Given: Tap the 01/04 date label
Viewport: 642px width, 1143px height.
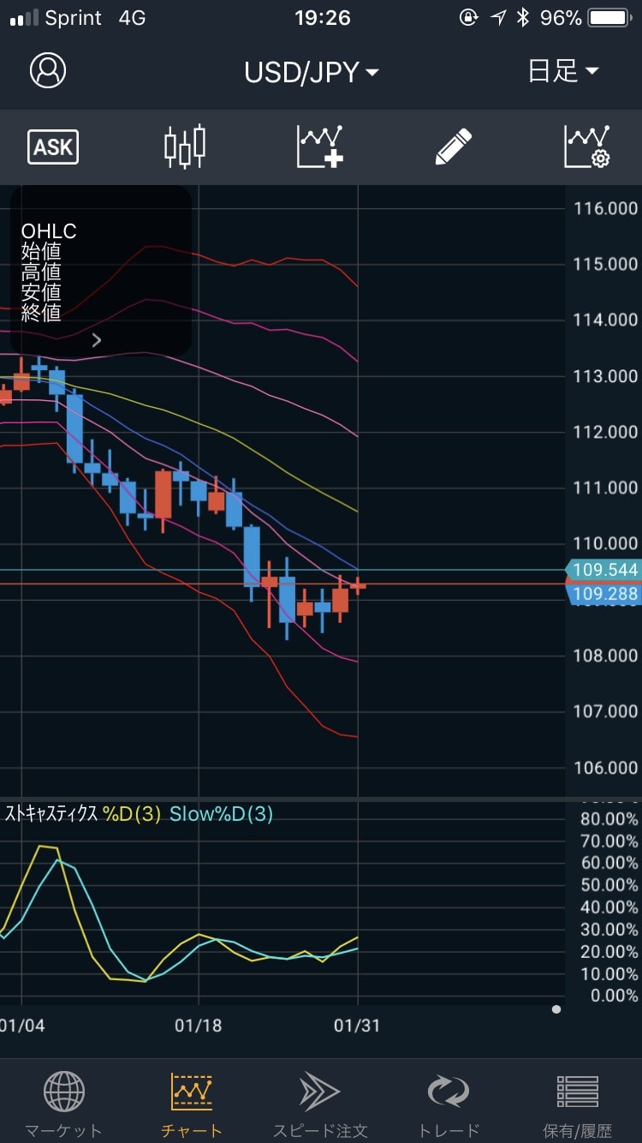Looking at the screenshot, I should (21, 1026).
